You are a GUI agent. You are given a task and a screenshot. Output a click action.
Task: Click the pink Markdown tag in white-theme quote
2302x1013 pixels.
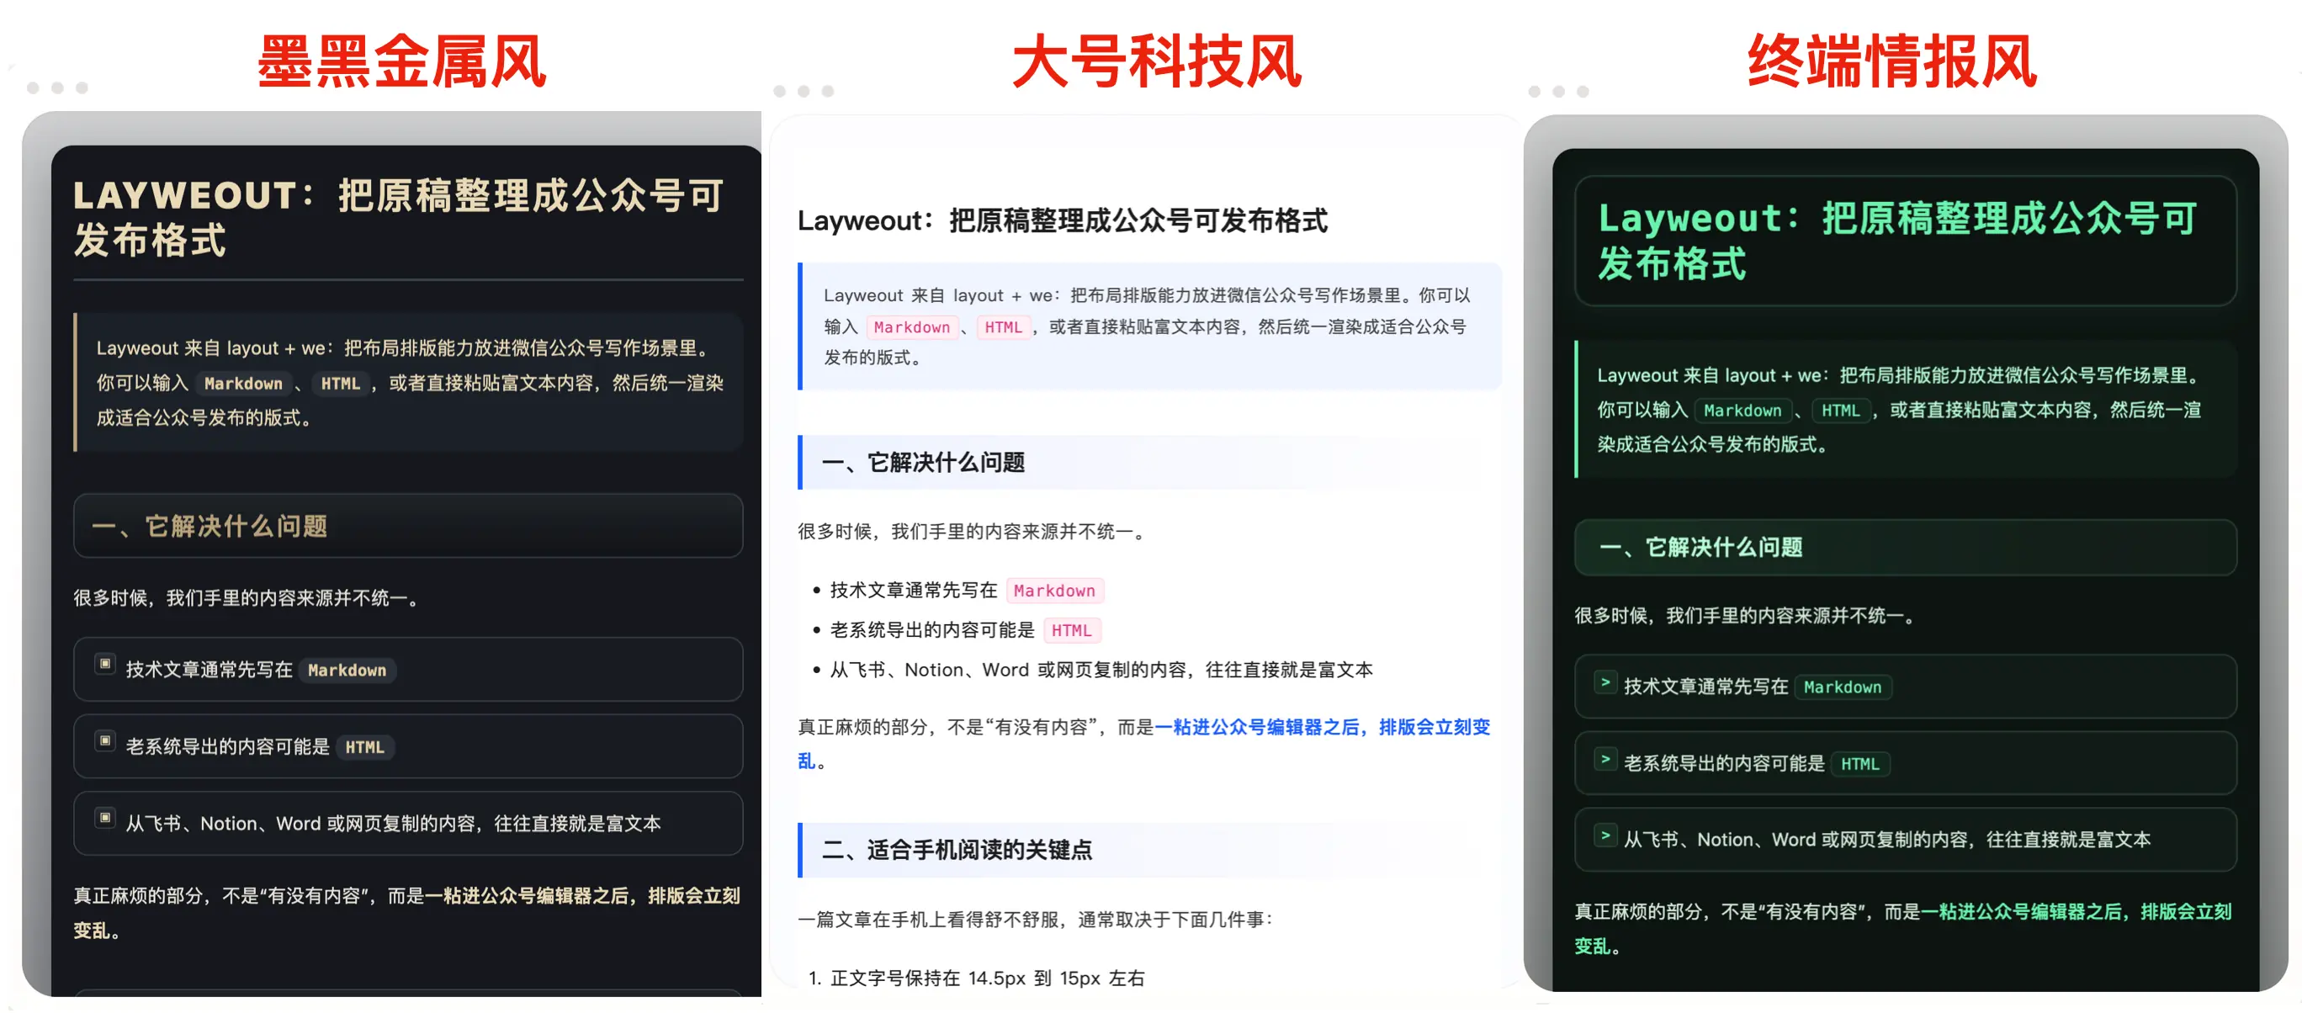tap(911, 328)
